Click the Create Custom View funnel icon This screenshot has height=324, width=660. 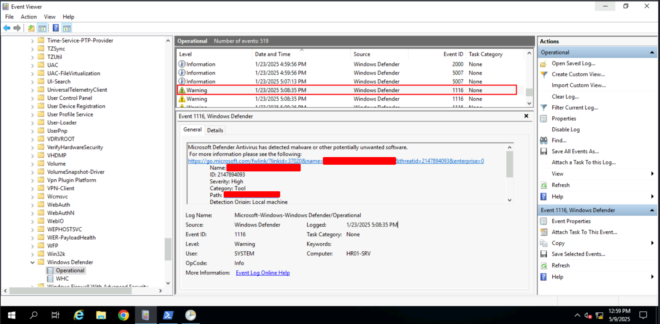click(x=544, y=75)
